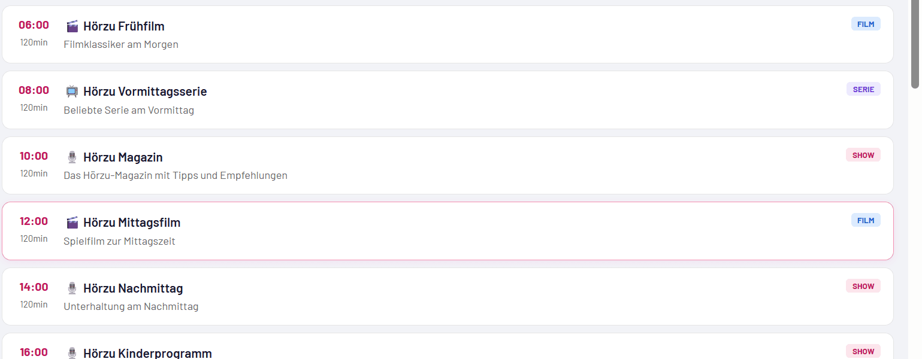This screenshot has width=922, height=359.
Task: Click the microphone icon next to Hörzu Magazin
Action: point(72,156)
